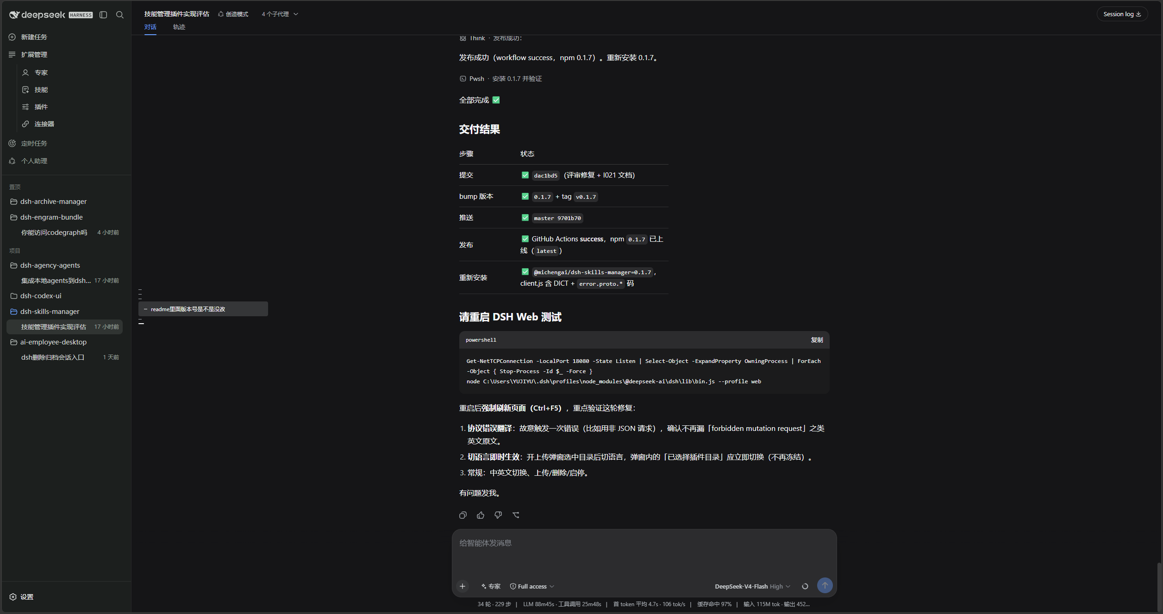The width and height of the screenshot is (1163, 614).
Task: Switch to the 对话 tab
Action: (150, 27)
